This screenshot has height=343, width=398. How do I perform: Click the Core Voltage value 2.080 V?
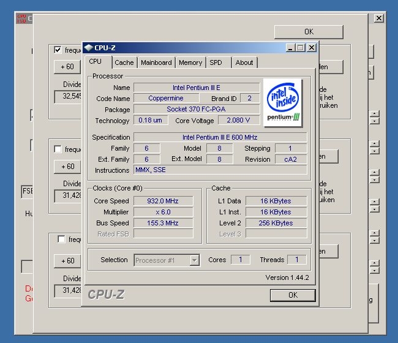[x=239, y=120]
